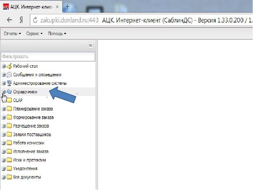The image size is (253, 190).
Task: Click the OLAP folder icon
Action: [9, 100]
